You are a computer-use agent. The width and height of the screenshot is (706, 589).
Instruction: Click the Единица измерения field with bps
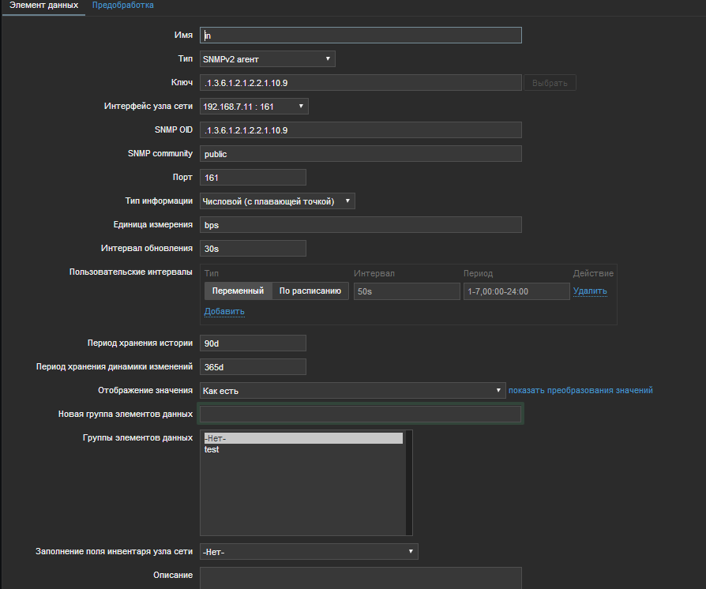tap(360, 225)
